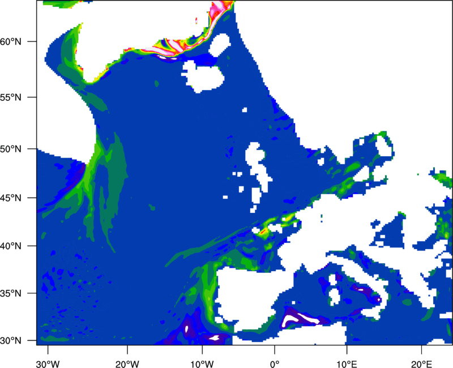Click the 20°W longitude label

[x=127, y=364]
